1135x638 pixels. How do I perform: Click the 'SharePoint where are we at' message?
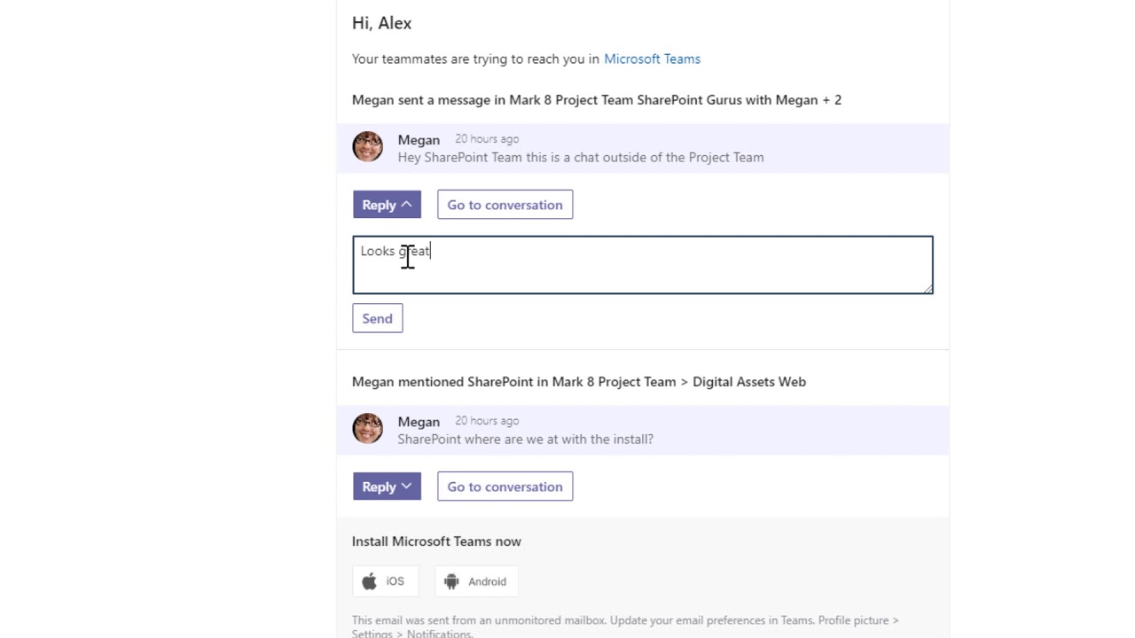(525, 439)
